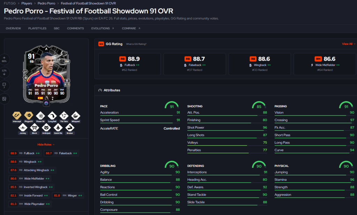Collapse roles with Hide Roles
The height and width of the screenshot is (215, 357).
tap(46, 144)
